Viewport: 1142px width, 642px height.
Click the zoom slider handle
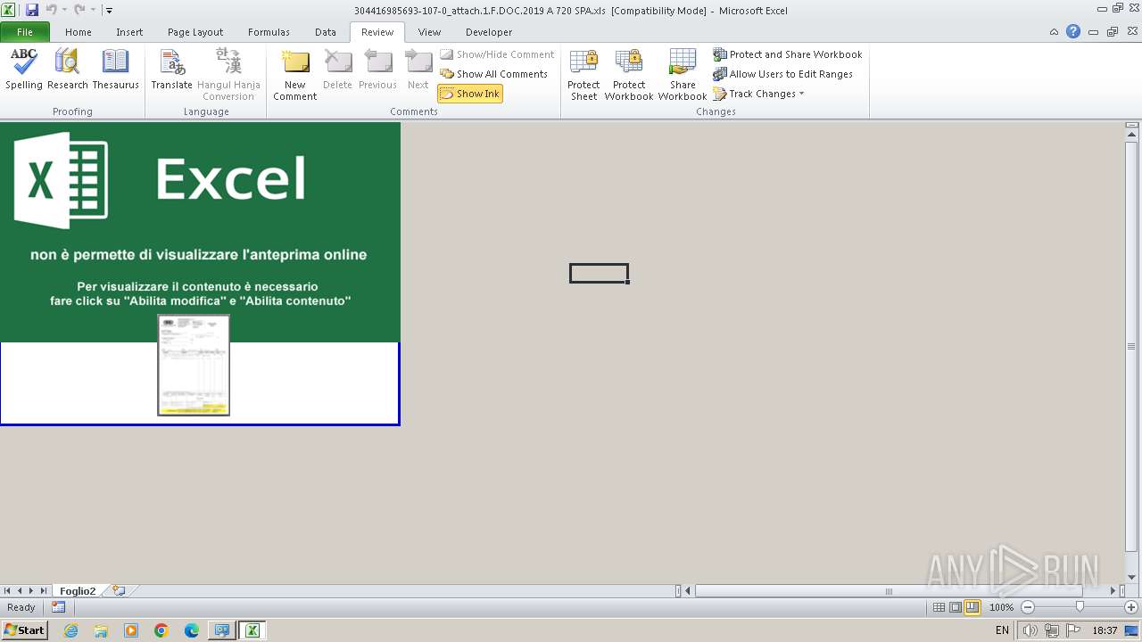[1080, 607]
